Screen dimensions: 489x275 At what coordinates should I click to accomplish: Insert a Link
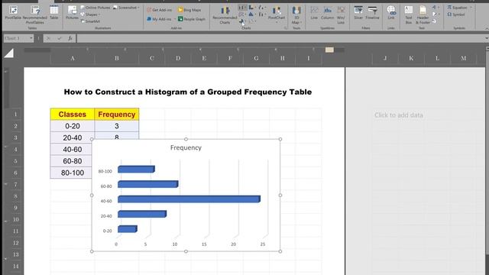pos(391,13)
